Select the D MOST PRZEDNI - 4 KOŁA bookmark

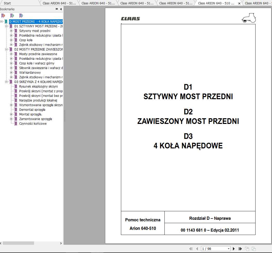tap(36, 22)
